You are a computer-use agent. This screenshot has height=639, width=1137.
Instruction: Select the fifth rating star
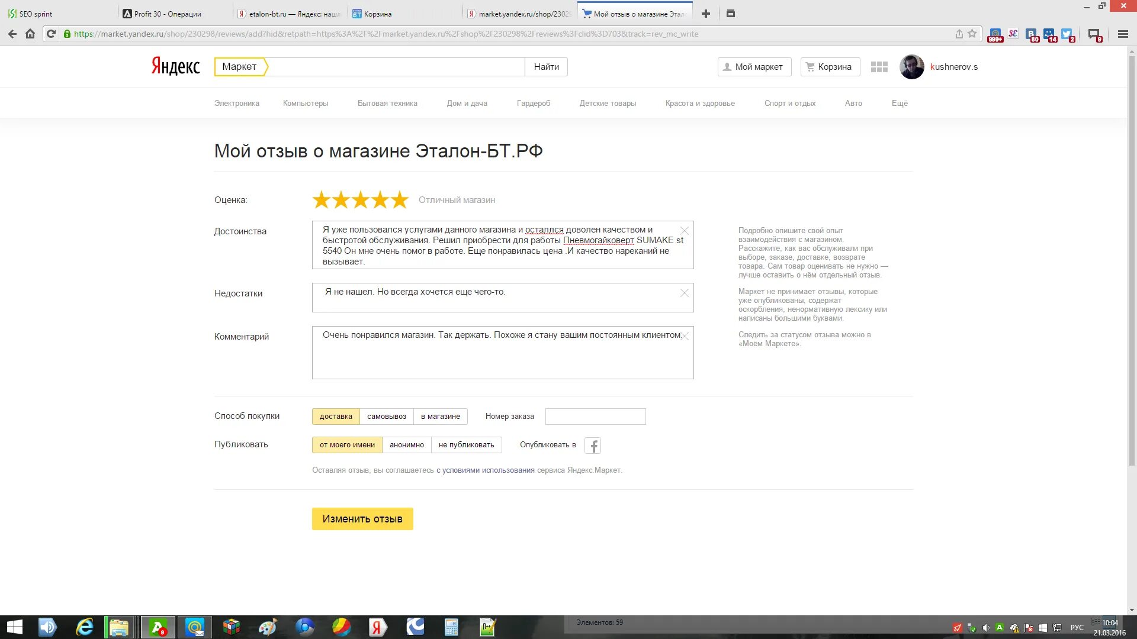point(400,200)
